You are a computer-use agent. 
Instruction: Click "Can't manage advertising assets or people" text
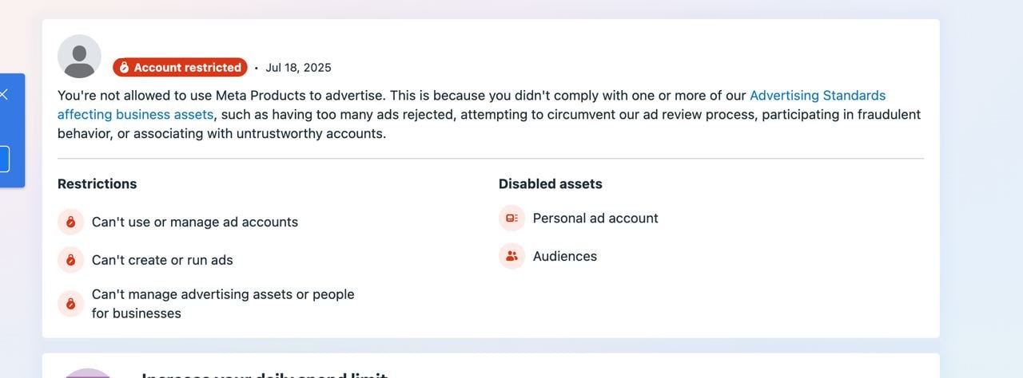click(x=222, y=295)
